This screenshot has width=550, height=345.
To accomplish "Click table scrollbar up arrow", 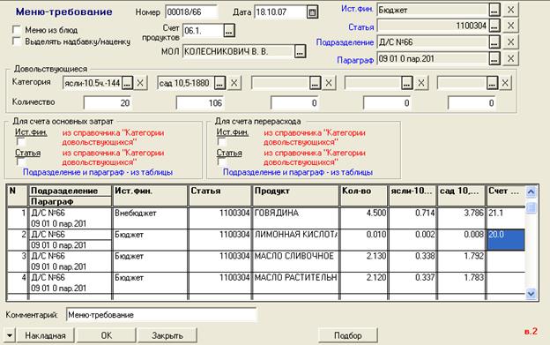I will (x=531, y=192).
